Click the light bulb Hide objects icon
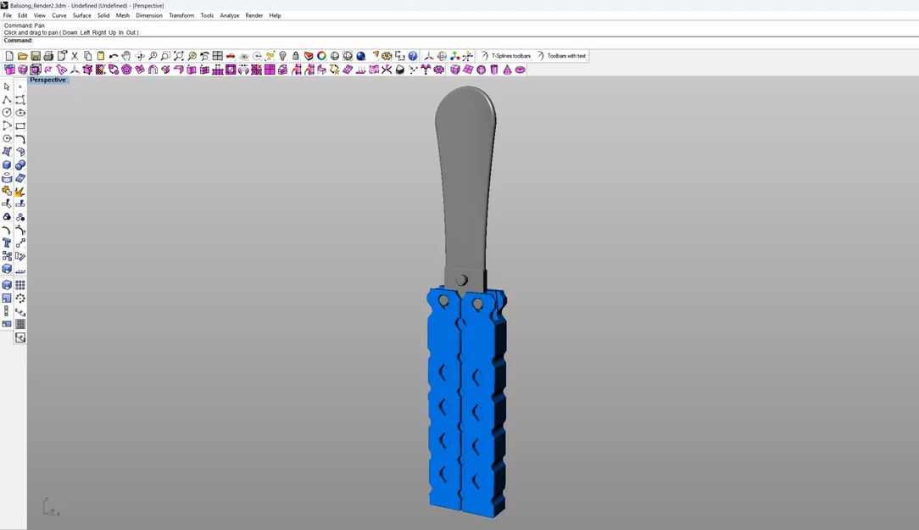 (x=282, y=56)
